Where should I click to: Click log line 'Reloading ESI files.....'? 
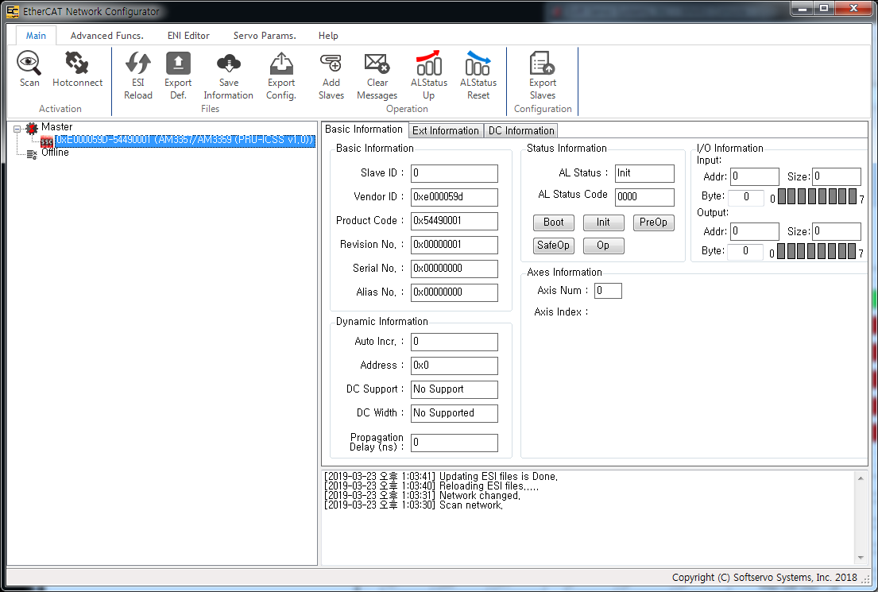tap(431, 486)
